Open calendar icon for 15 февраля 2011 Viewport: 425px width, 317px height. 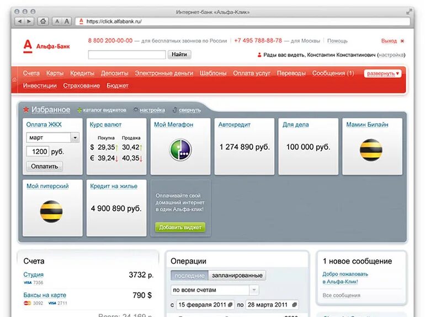[230, 305]
